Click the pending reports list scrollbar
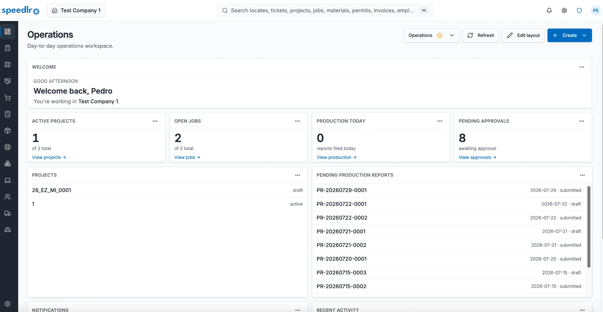This screenshot has height=312, width=603. [589, 227]
